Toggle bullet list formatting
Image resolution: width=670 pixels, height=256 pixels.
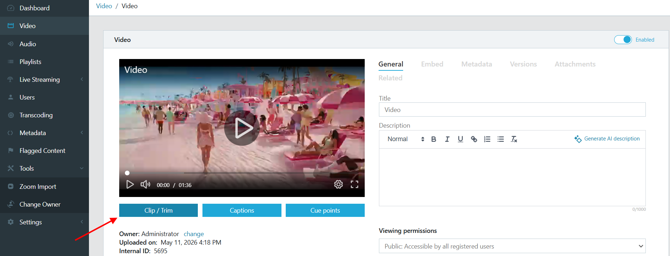(501, 139)
